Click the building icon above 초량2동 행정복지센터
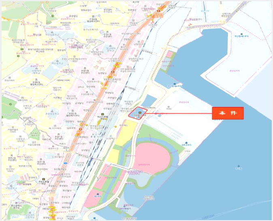 coord(73,111)
